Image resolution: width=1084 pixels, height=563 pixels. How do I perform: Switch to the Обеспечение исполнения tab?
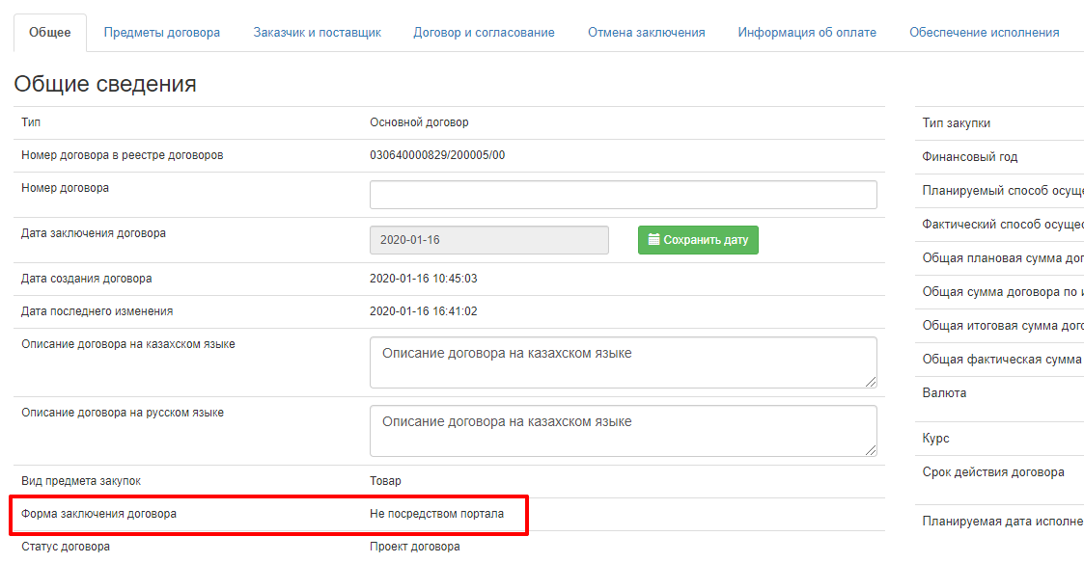pyautogui.click(x=984, y=33)
